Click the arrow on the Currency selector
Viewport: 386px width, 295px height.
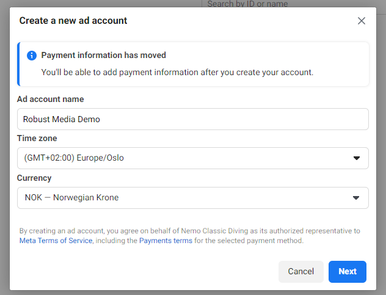coord(357,198)
